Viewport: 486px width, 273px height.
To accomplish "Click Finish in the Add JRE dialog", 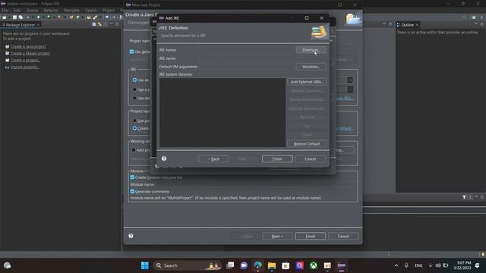I will coord(277,158).
